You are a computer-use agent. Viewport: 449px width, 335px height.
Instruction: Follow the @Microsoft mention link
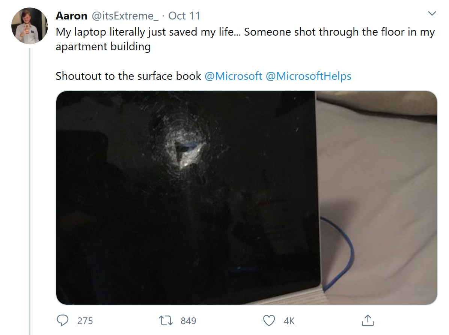click(233, 76)
